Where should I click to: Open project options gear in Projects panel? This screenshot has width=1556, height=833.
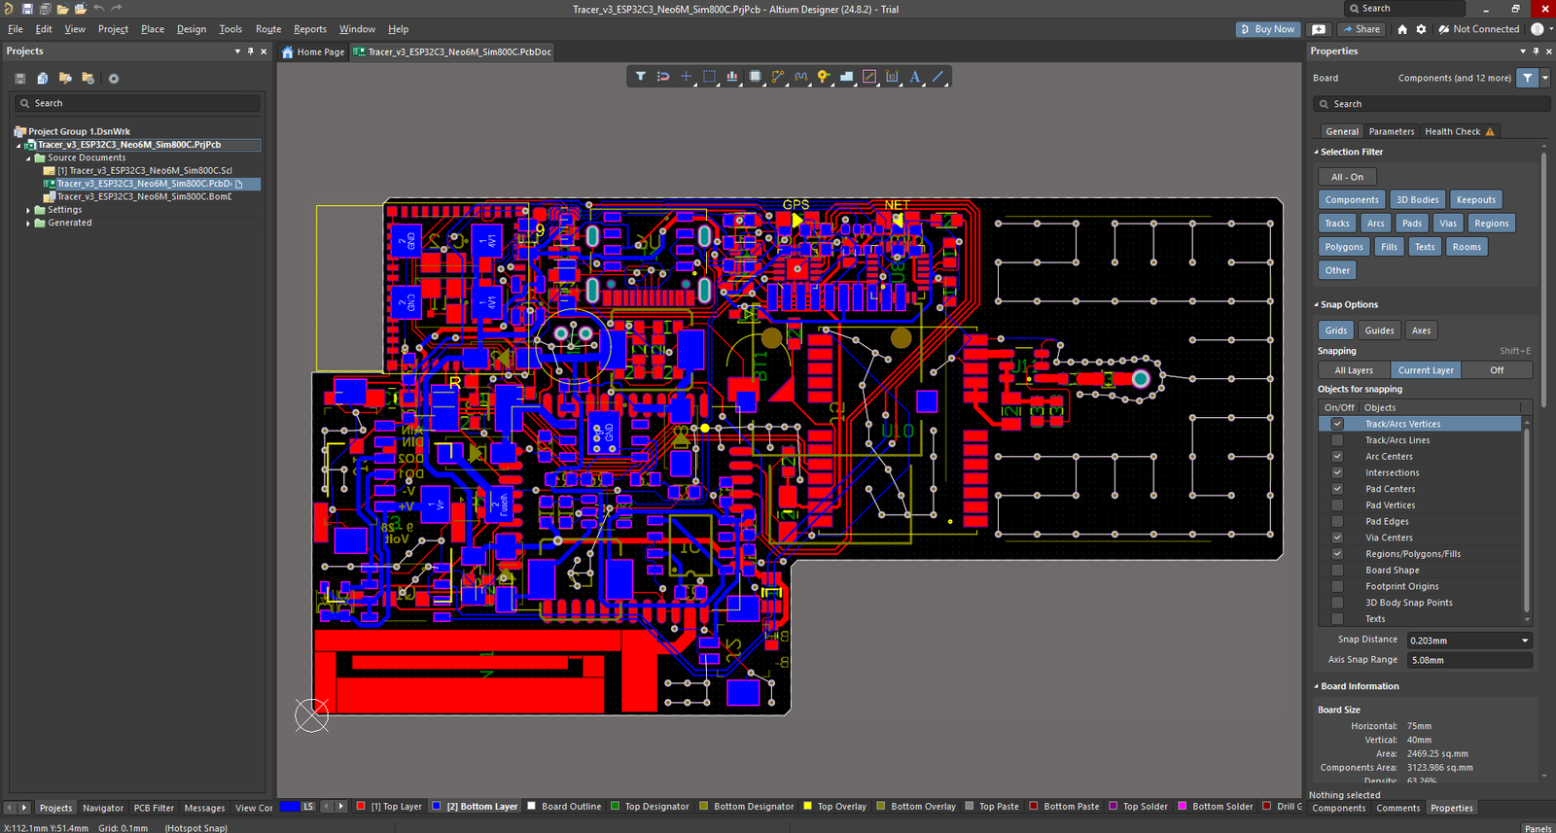tap(114, 79)
